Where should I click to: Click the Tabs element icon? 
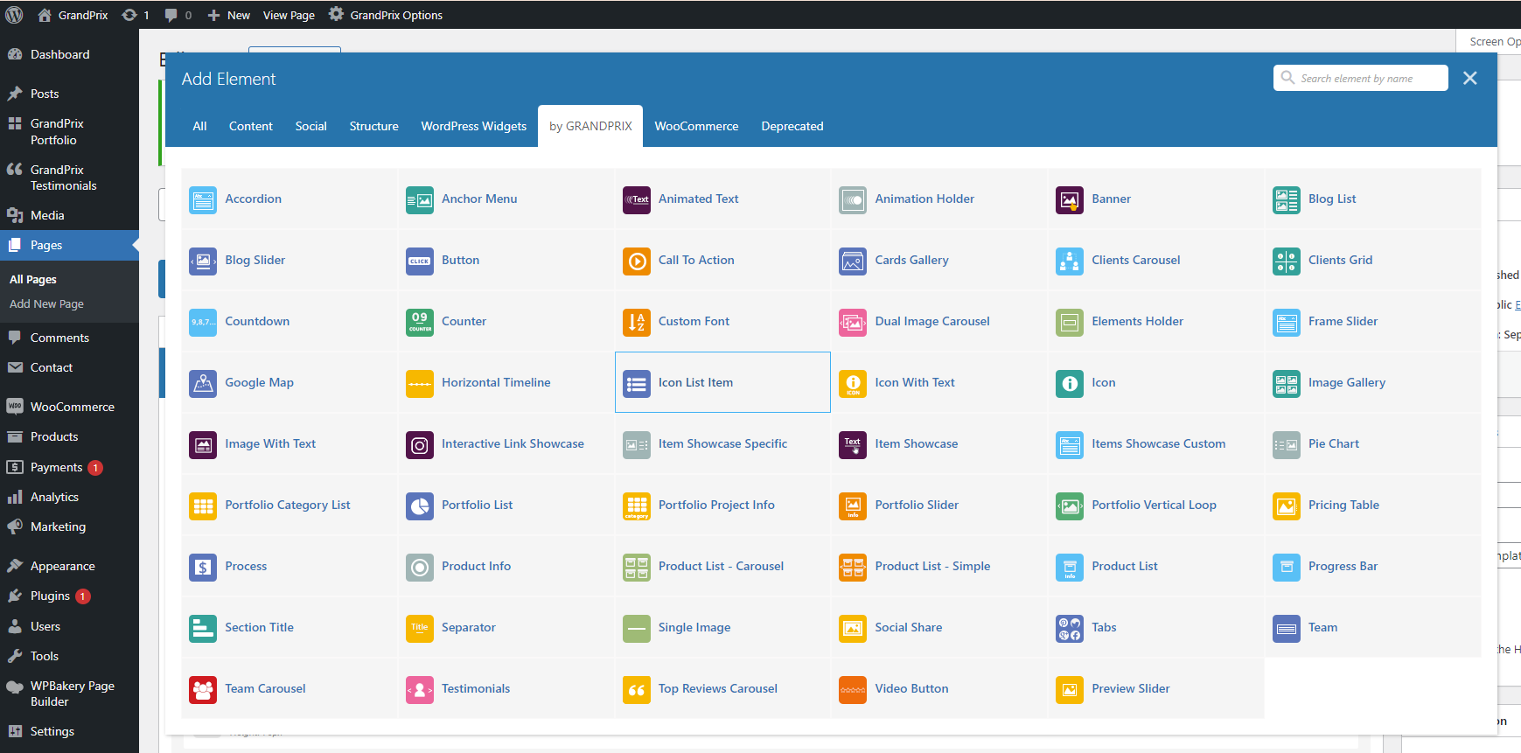[1070, 629]
